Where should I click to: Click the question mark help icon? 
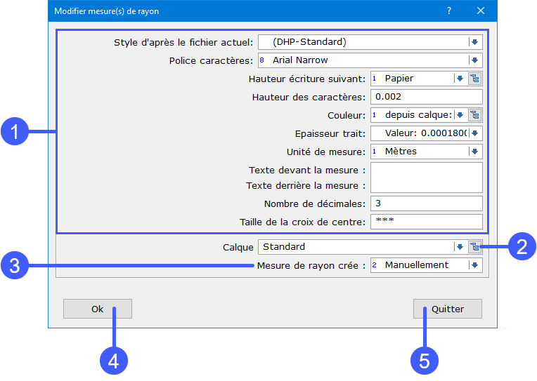(449, 11)
